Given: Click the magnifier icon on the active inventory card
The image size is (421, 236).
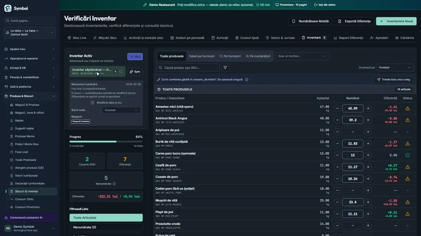Looking at the screenshot, I should tap(121, 71).
